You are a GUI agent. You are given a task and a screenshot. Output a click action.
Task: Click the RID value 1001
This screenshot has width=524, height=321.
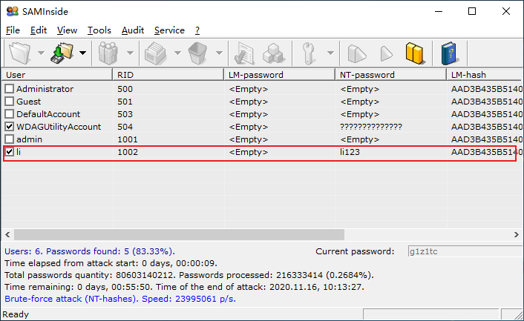tap(128, 139)
